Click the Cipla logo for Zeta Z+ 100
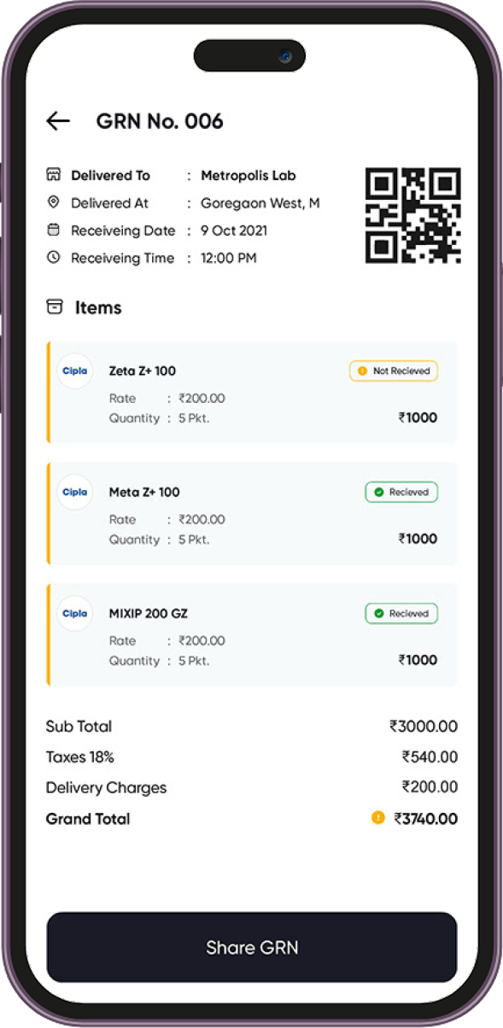503x1028 pixels. point(75,371)
